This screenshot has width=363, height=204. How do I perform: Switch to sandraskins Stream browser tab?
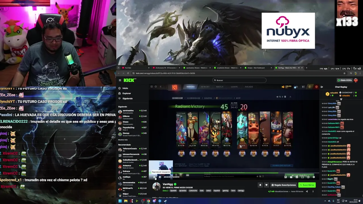tap(197, 68)
